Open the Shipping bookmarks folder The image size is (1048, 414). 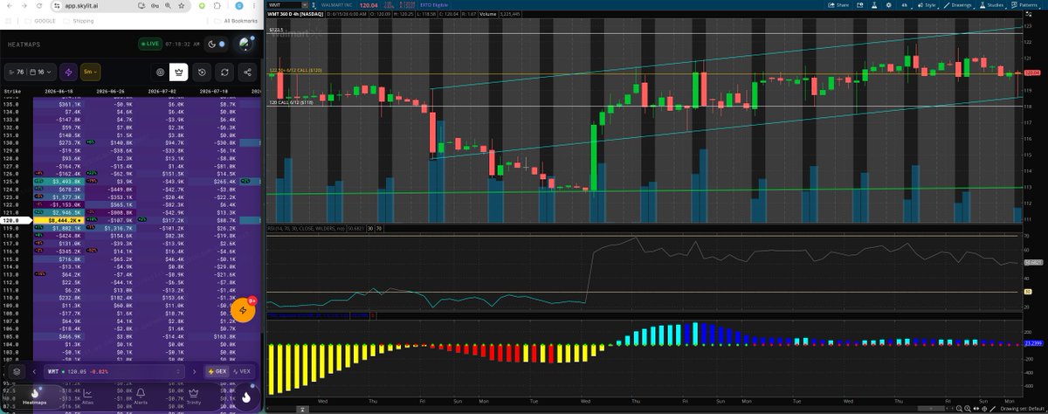click(79, 21)
